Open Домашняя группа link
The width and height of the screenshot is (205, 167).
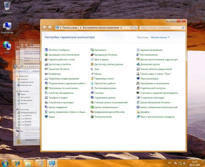[x=150, y=64]
